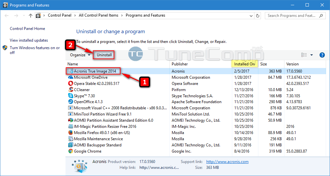Click the OpenOffice 4.1.3 icon
Image resolution: width=330 pixels, height=176 pixels.
[x=70, y=102]
